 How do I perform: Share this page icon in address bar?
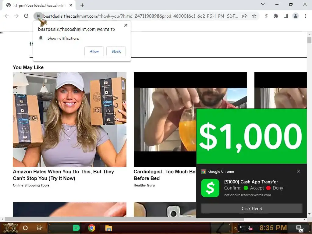244,16
